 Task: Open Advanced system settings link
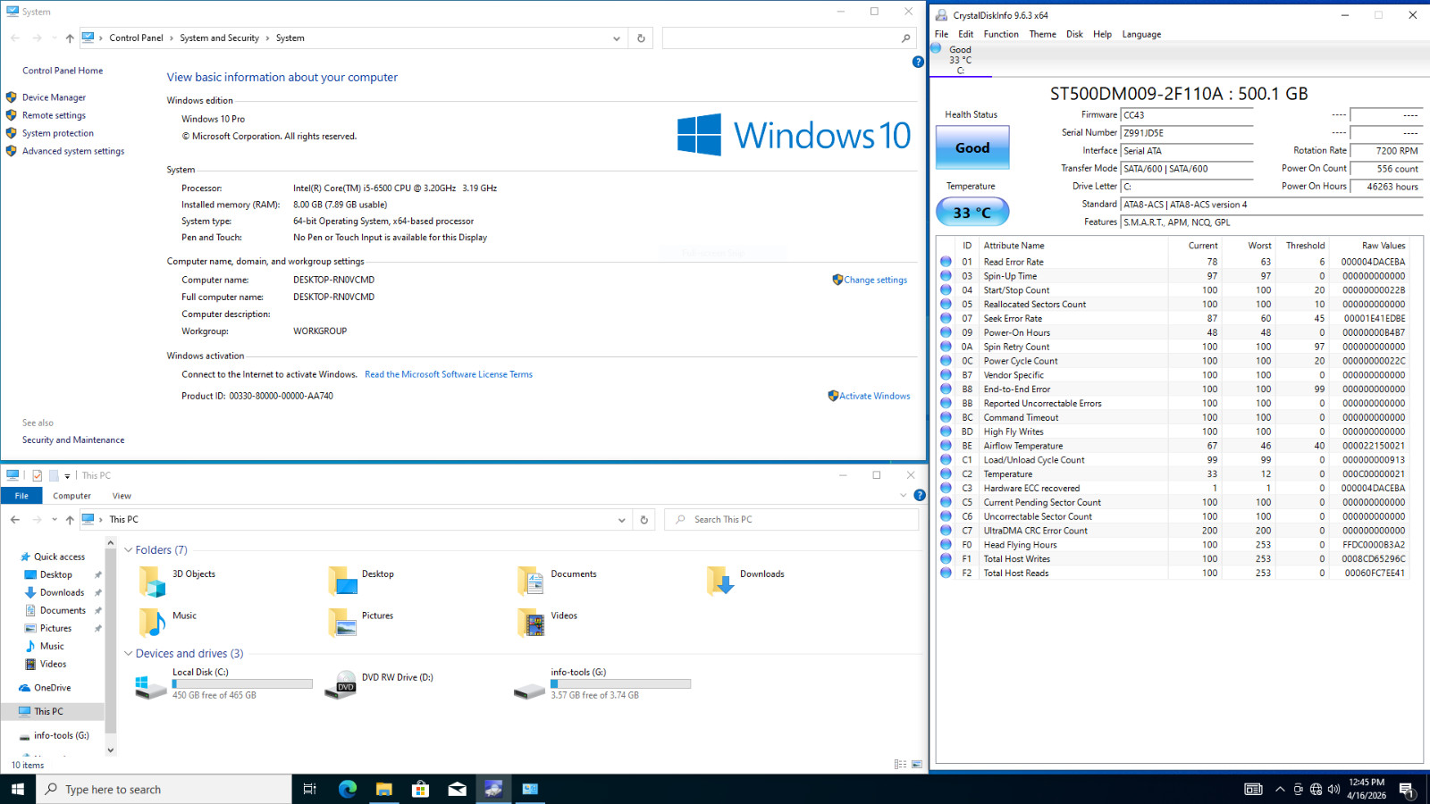click(73, 151)
